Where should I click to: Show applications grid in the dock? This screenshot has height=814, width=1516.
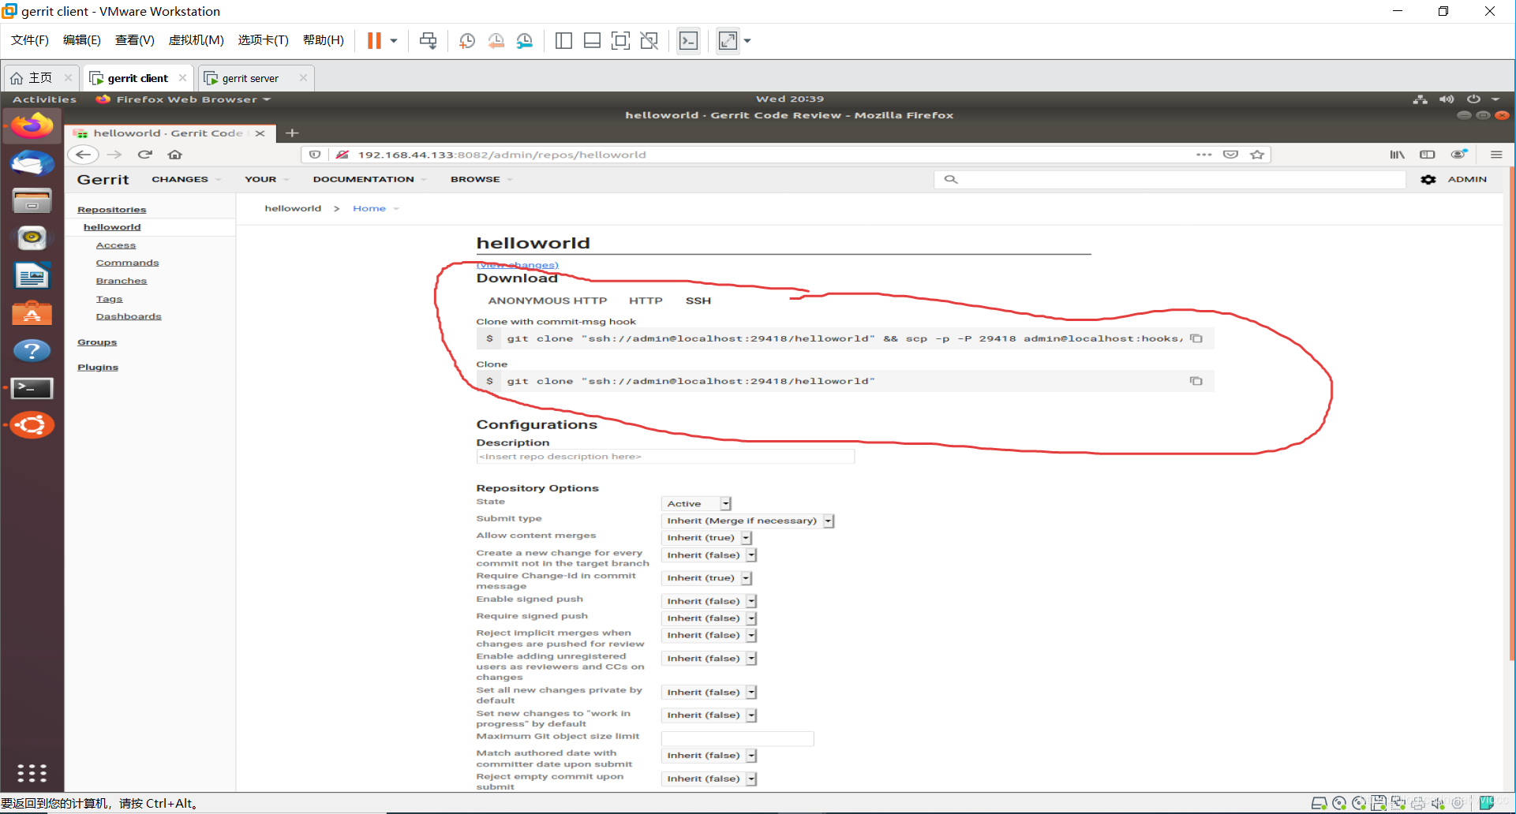pos(32,772)
